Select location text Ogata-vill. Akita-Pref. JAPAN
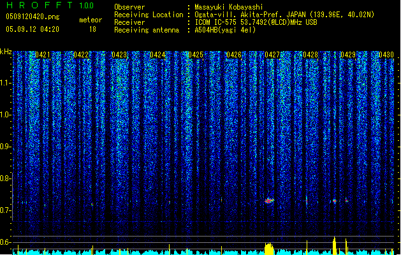 [x=251, y=15]
